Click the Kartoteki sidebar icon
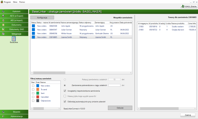The image size is (198, 119). [3, 11]
